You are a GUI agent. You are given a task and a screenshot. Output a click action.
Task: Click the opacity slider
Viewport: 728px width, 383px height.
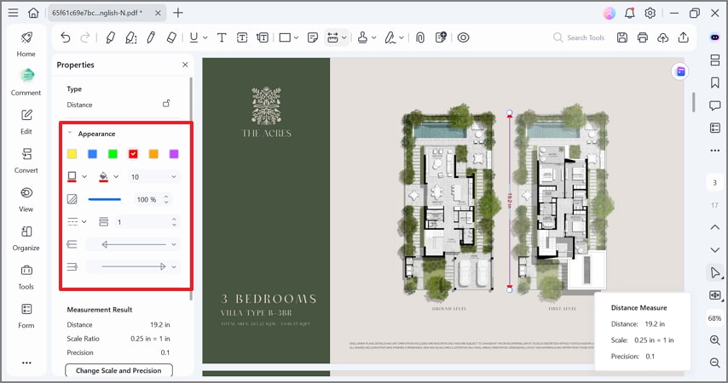(x=108, y=199)
